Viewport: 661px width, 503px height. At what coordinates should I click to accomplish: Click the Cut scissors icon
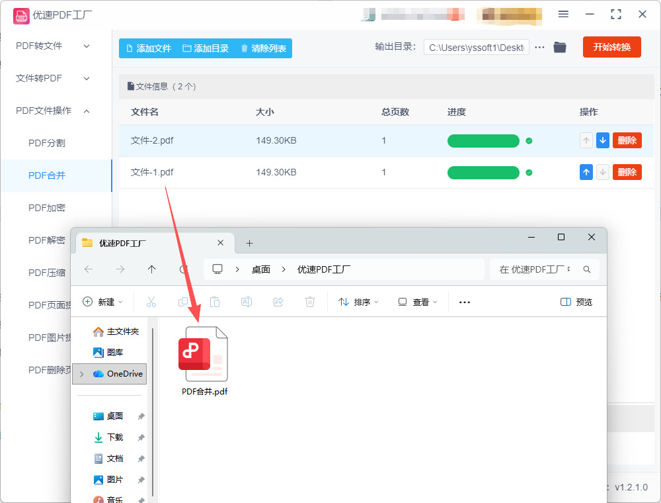tap(151, 302)
